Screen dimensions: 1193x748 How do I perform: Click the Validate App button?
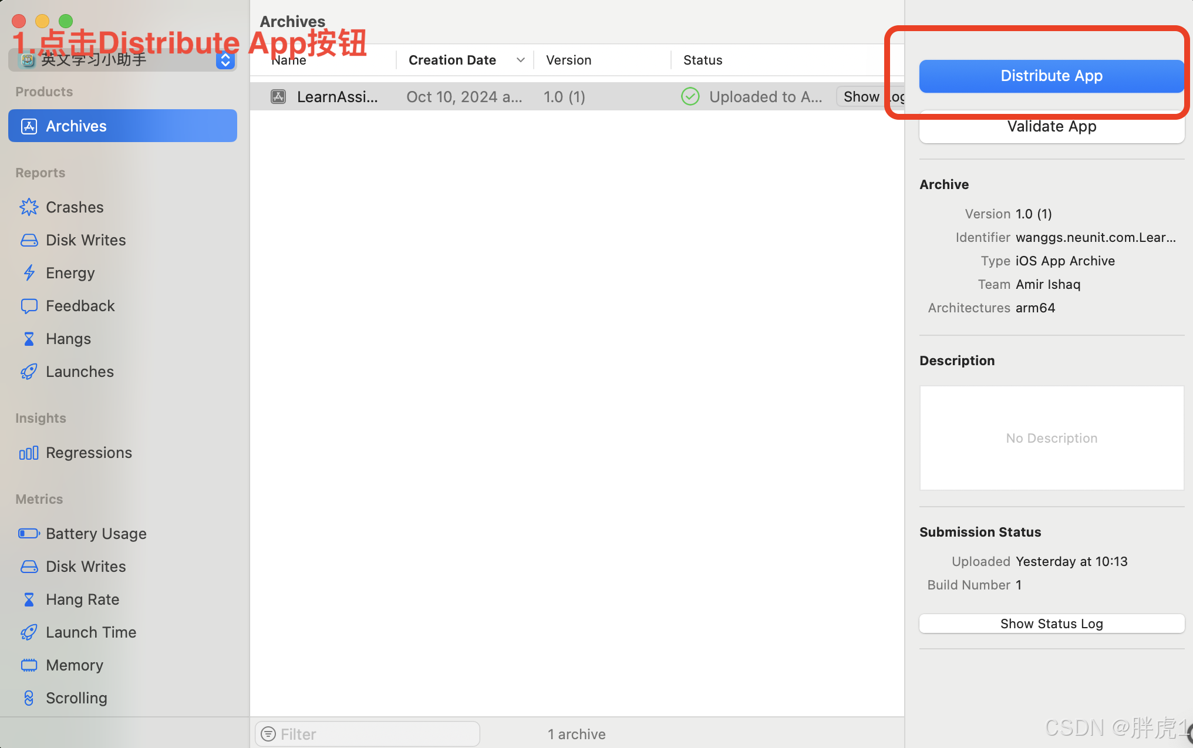[x=1052, y=126]
